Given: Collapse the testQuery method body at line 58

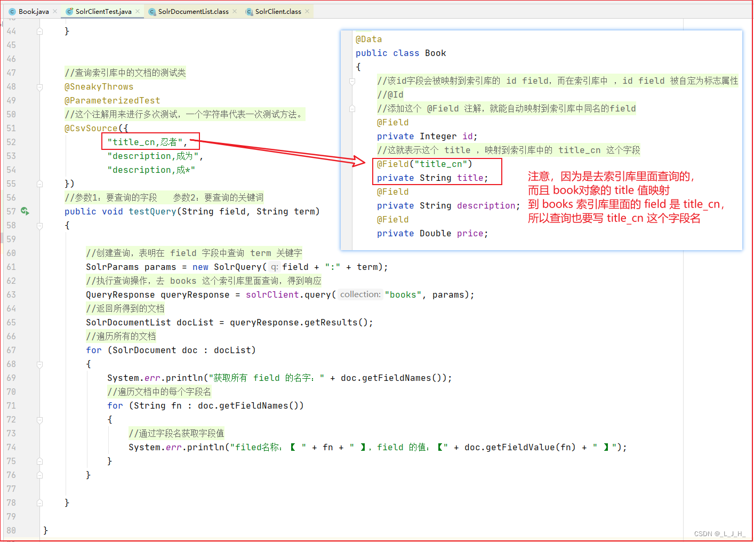Looking at the screenshot, I should coord(40,225).
